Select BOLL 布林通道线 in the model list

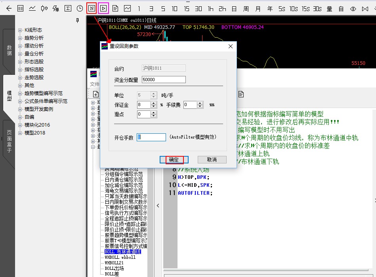pos(122,252)
